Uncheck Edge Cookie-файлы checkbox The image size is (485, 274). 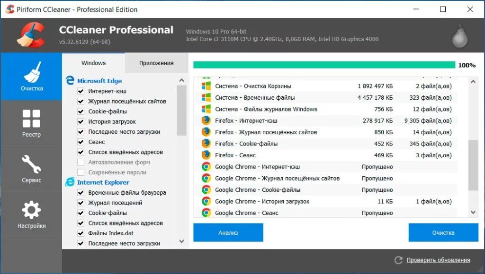(81, 111)
